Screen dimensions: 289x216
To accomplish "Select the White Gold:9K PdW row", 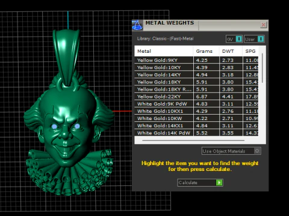I will coord(196,104).
